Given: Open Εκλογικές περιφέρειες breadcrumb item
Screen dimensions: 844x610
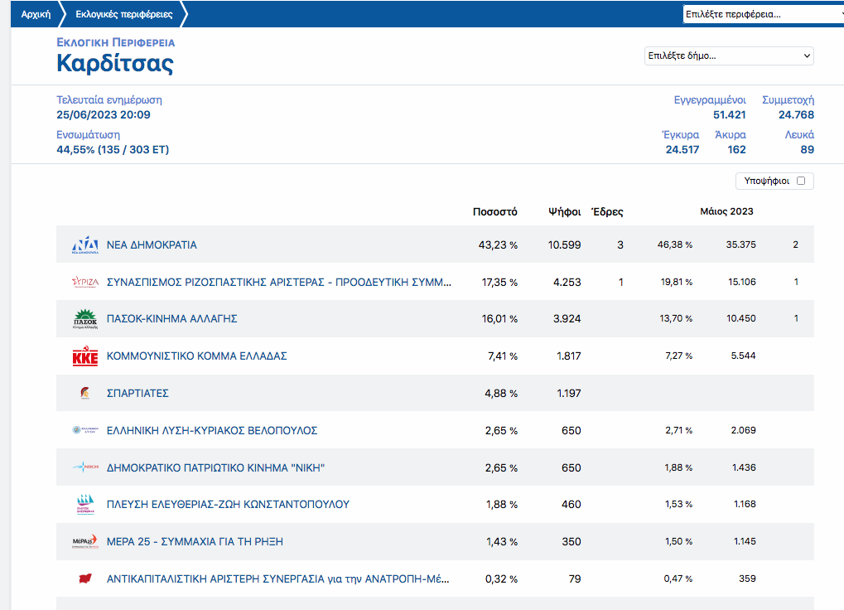Looking at the screenshot, I should tap(124, 14).
